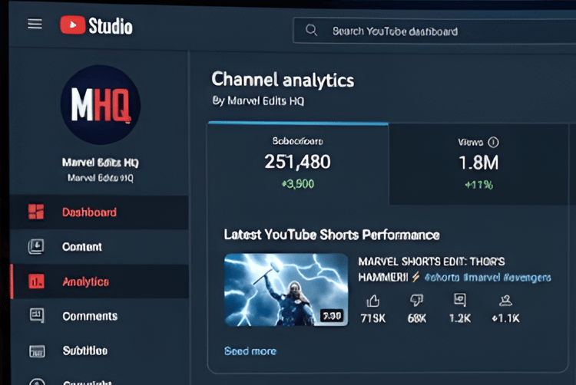The image size is (576, 385).
Task: Click the thumbs-down dislikes icon
Action: click(416, 301)
